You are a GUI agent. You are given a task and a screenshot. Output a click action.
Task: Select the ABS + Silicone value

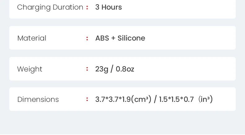[120, 38]
